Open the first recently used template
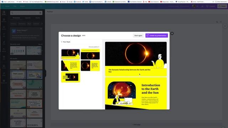Image resolution: width=228 pixels, height=128 pixels. tap(18, 50)
